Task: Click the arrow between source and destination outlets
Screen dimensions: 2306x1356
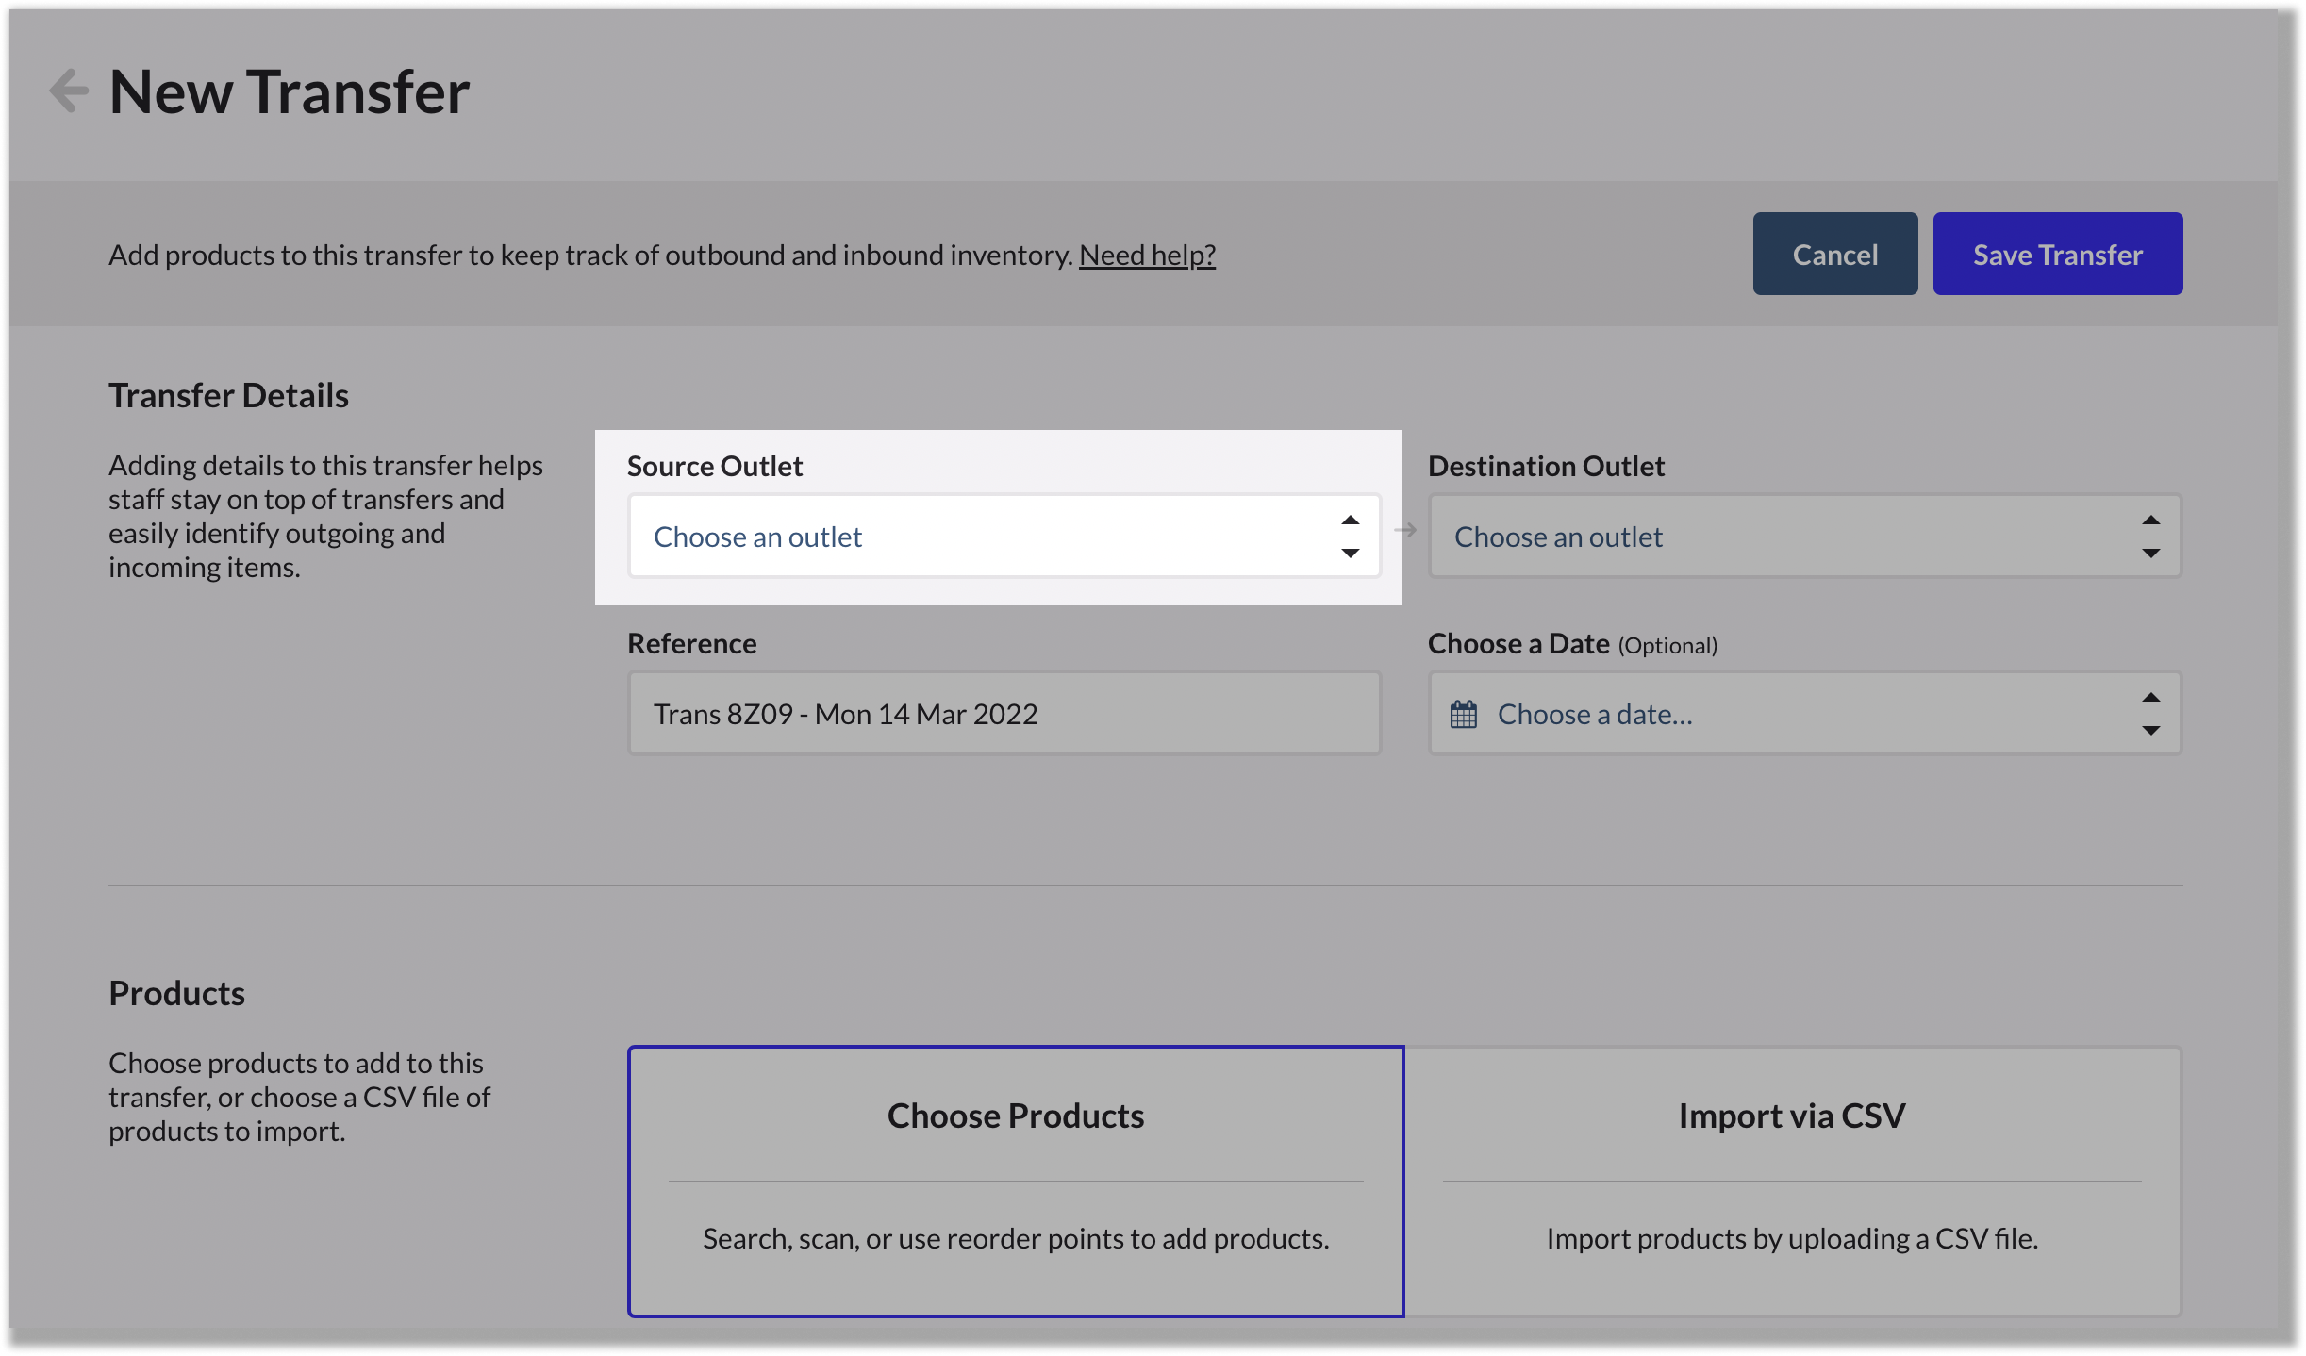Action: (1406, 530)
